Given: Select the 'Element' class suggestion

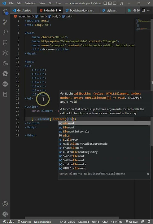Looking at the screenshot, I should click(x=104, y=128).
